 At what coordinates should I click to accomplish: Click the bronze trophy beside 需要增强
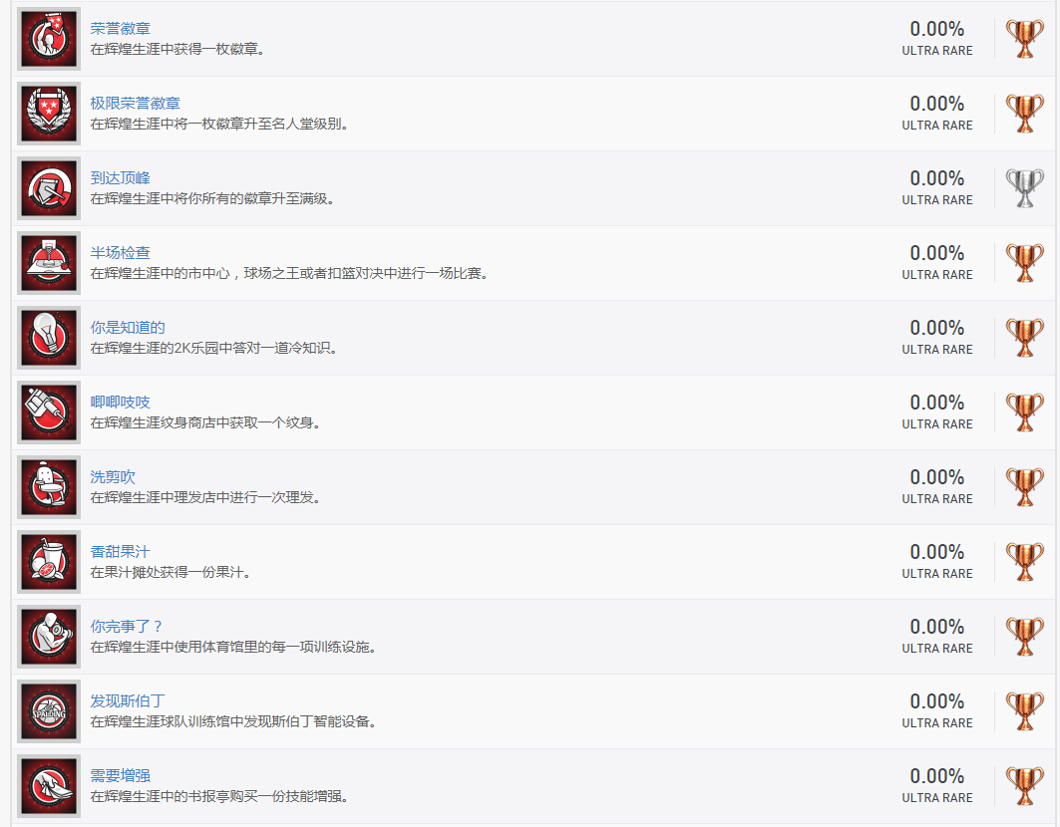click(1024, 786)
